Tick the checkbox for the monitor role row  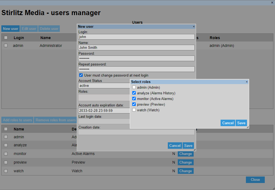point(6,154)
